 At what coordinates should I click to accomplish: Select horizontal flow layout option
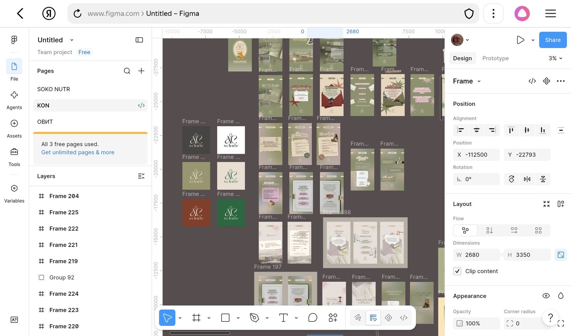(514, 230)
